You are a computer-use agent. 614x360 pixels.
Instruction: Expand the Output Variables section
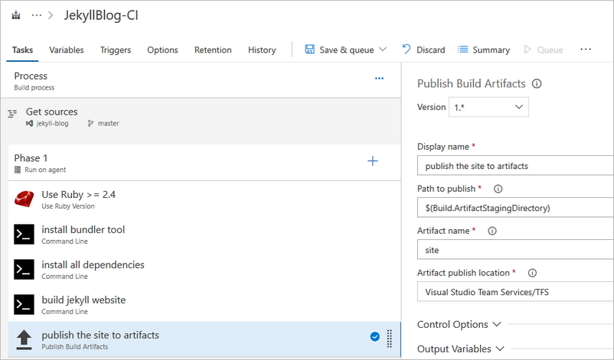point(461,349)
